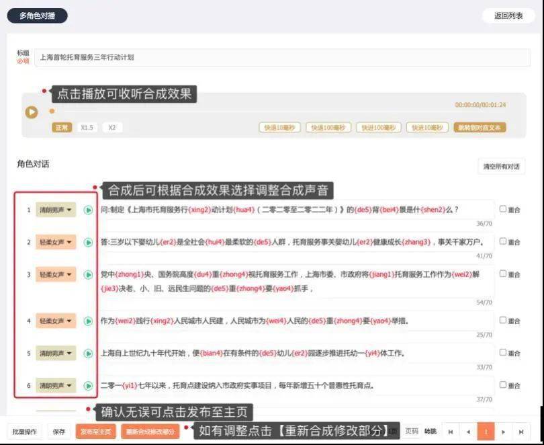Check the 重合 box for row 1
544x445 pixels.
coord(503,209)
